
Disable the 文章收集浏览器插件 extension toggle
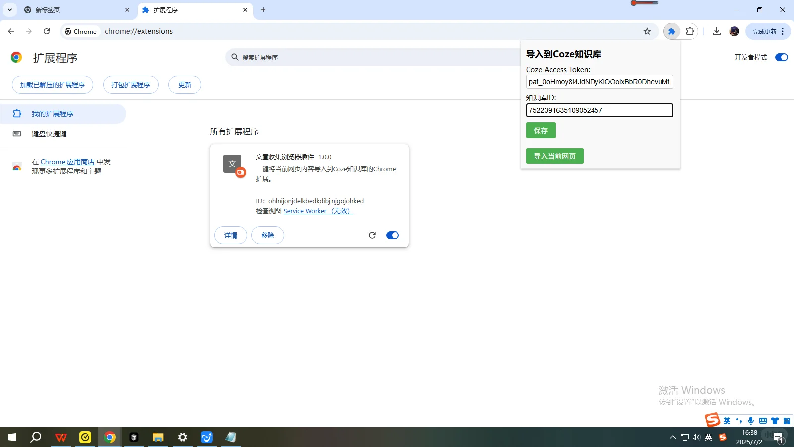coord(393,235)
